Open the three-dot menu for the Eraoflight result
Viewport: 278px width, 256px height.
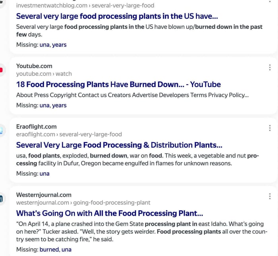pos(270,128)
